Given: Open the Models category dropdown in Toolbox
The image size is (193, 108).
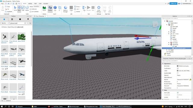Looking at the screenshot, I should [x=5, y=23].
